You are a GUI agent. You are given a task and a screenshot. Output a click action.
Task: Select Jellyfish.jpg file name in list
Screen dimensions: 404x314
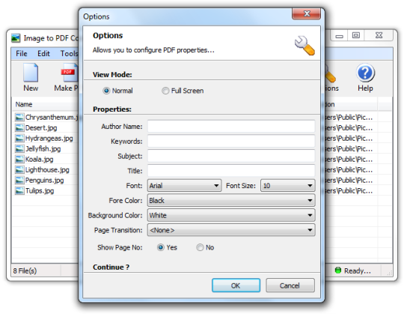click(43, 149)
